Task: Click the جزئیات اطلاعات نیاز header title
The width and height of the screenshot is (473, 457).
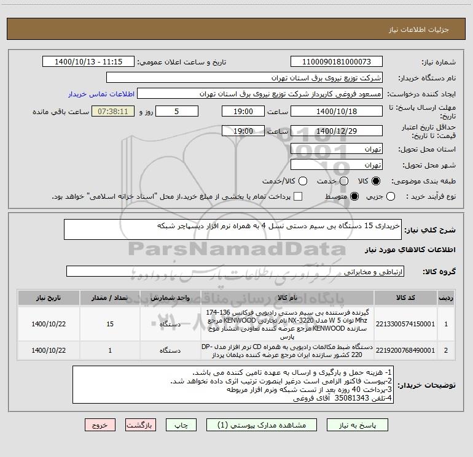Action: [x=419, y=29]
